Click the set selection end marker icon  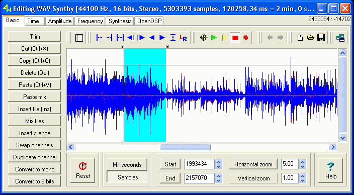pos(110,38)
